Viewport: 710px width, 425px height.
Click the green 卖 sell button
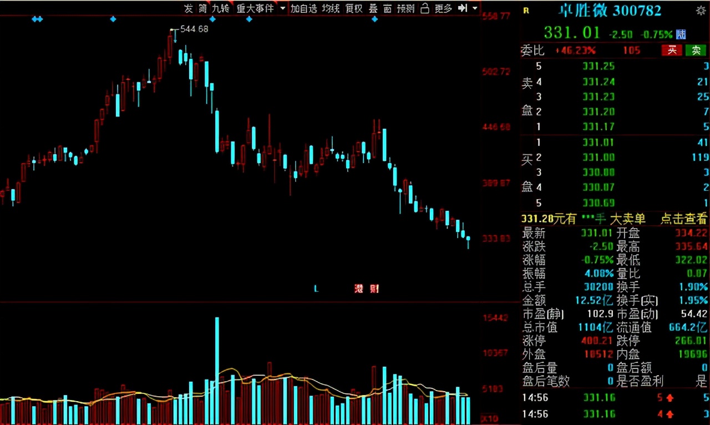coord(696,50)
